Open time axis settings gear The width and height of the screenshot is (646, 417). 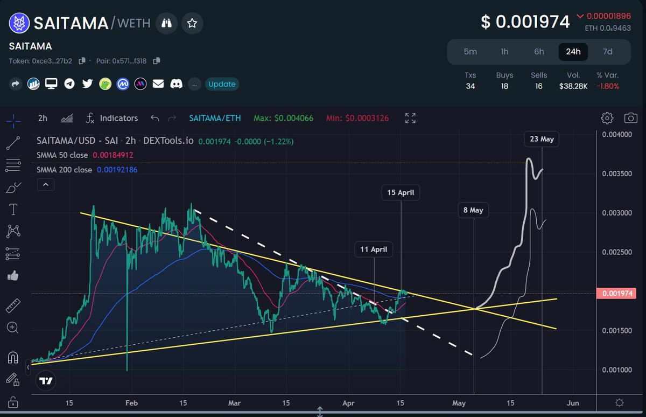tap(620, 402)
